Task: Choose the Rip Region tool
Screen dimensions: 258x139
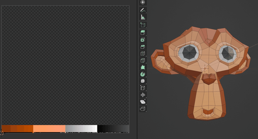Action: (x=143, y=109)
